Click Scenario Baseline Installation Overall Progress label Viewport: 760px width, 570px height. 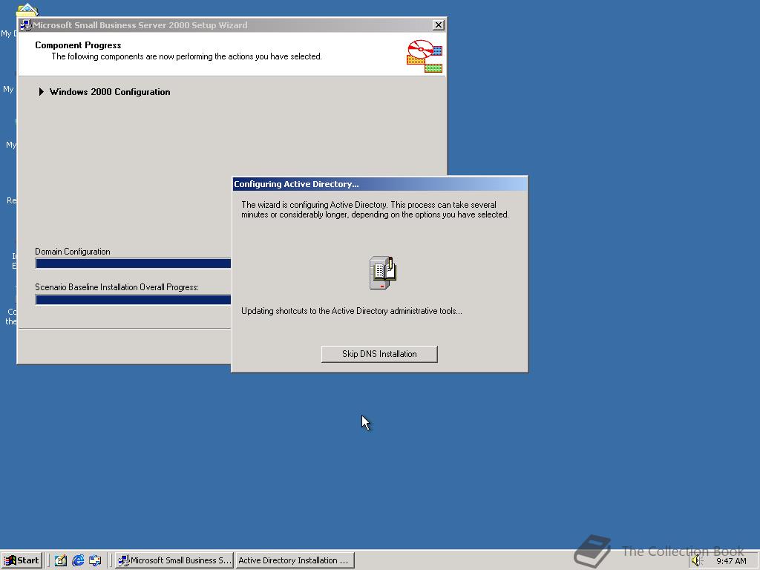pyautogui.click(x=117, y=287)
